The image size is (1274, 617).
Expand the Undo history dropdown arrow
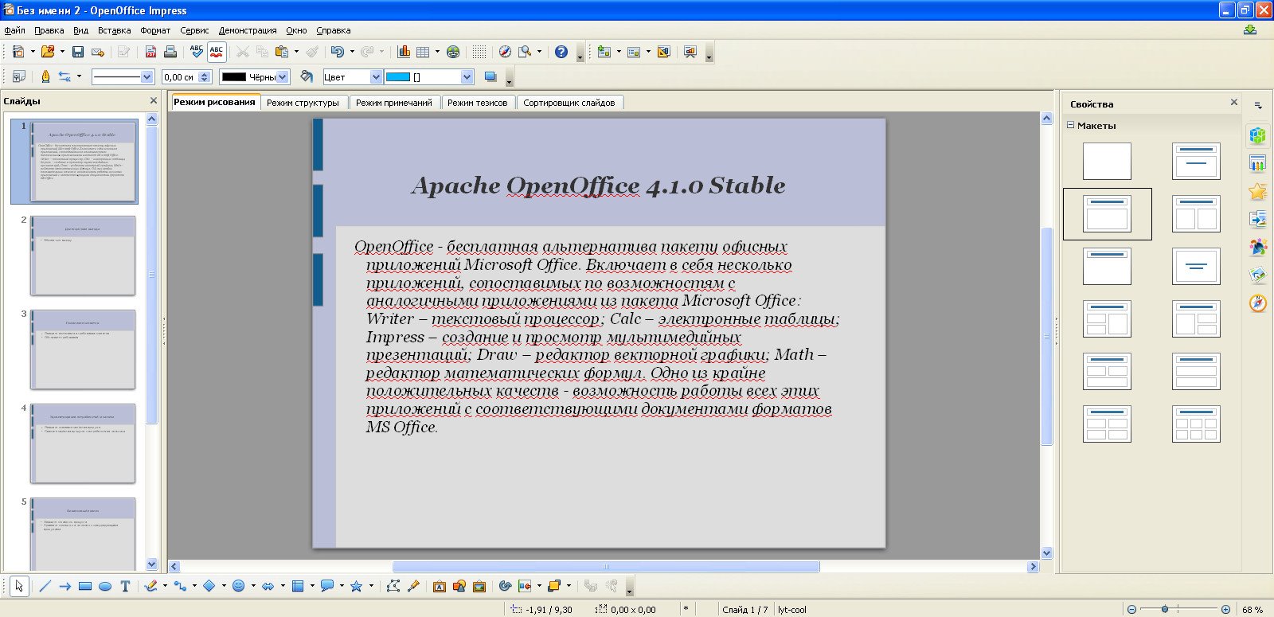(350, 52)
